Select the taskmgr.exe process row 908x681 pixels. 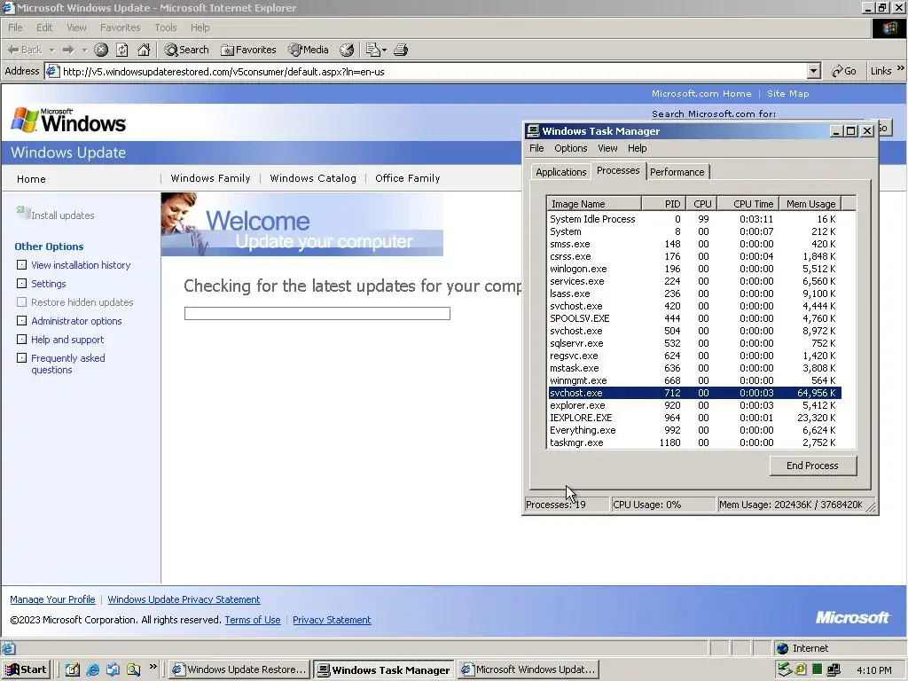[694, 442]
